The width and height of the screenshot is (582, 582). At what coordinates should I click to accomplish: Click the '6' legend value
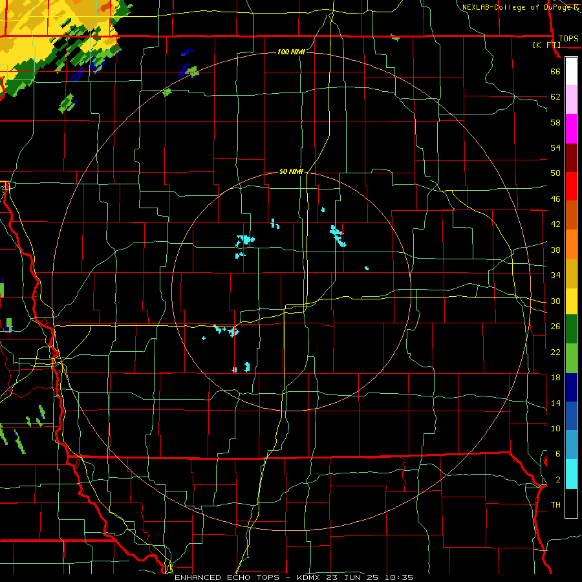point(558,454)
